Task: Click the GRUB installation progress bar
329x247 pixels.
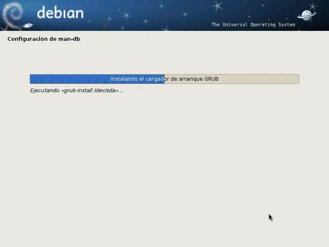Action: [164, 79]
